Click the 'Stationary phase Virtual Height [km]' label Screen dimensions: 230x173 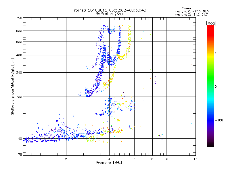point(13,86)
